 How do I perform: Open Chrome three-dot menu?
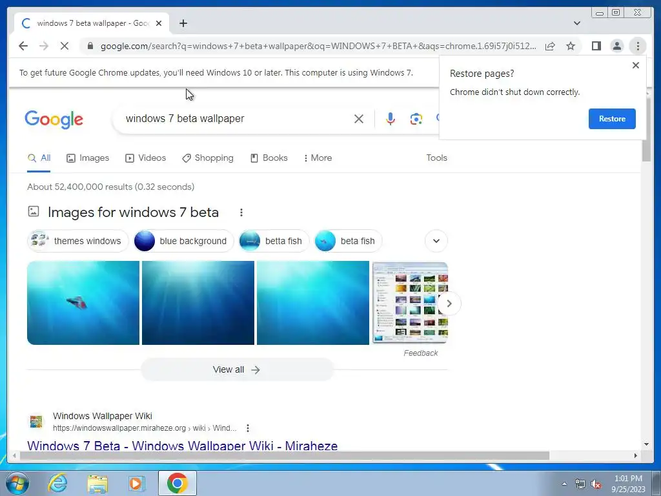(x=638, y=46)
